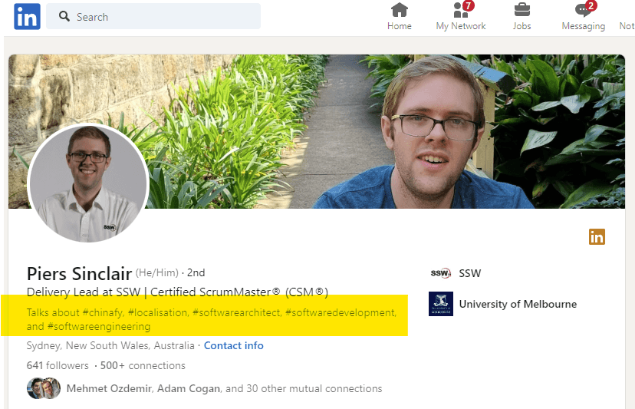Click the University of Melbourne text link

518,304
